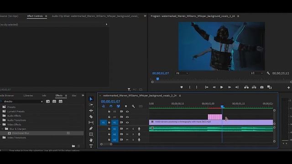This screenshot has height=164, width=292.
Task: Click Mark In in the Program monitor
Action: coord(190,87)
